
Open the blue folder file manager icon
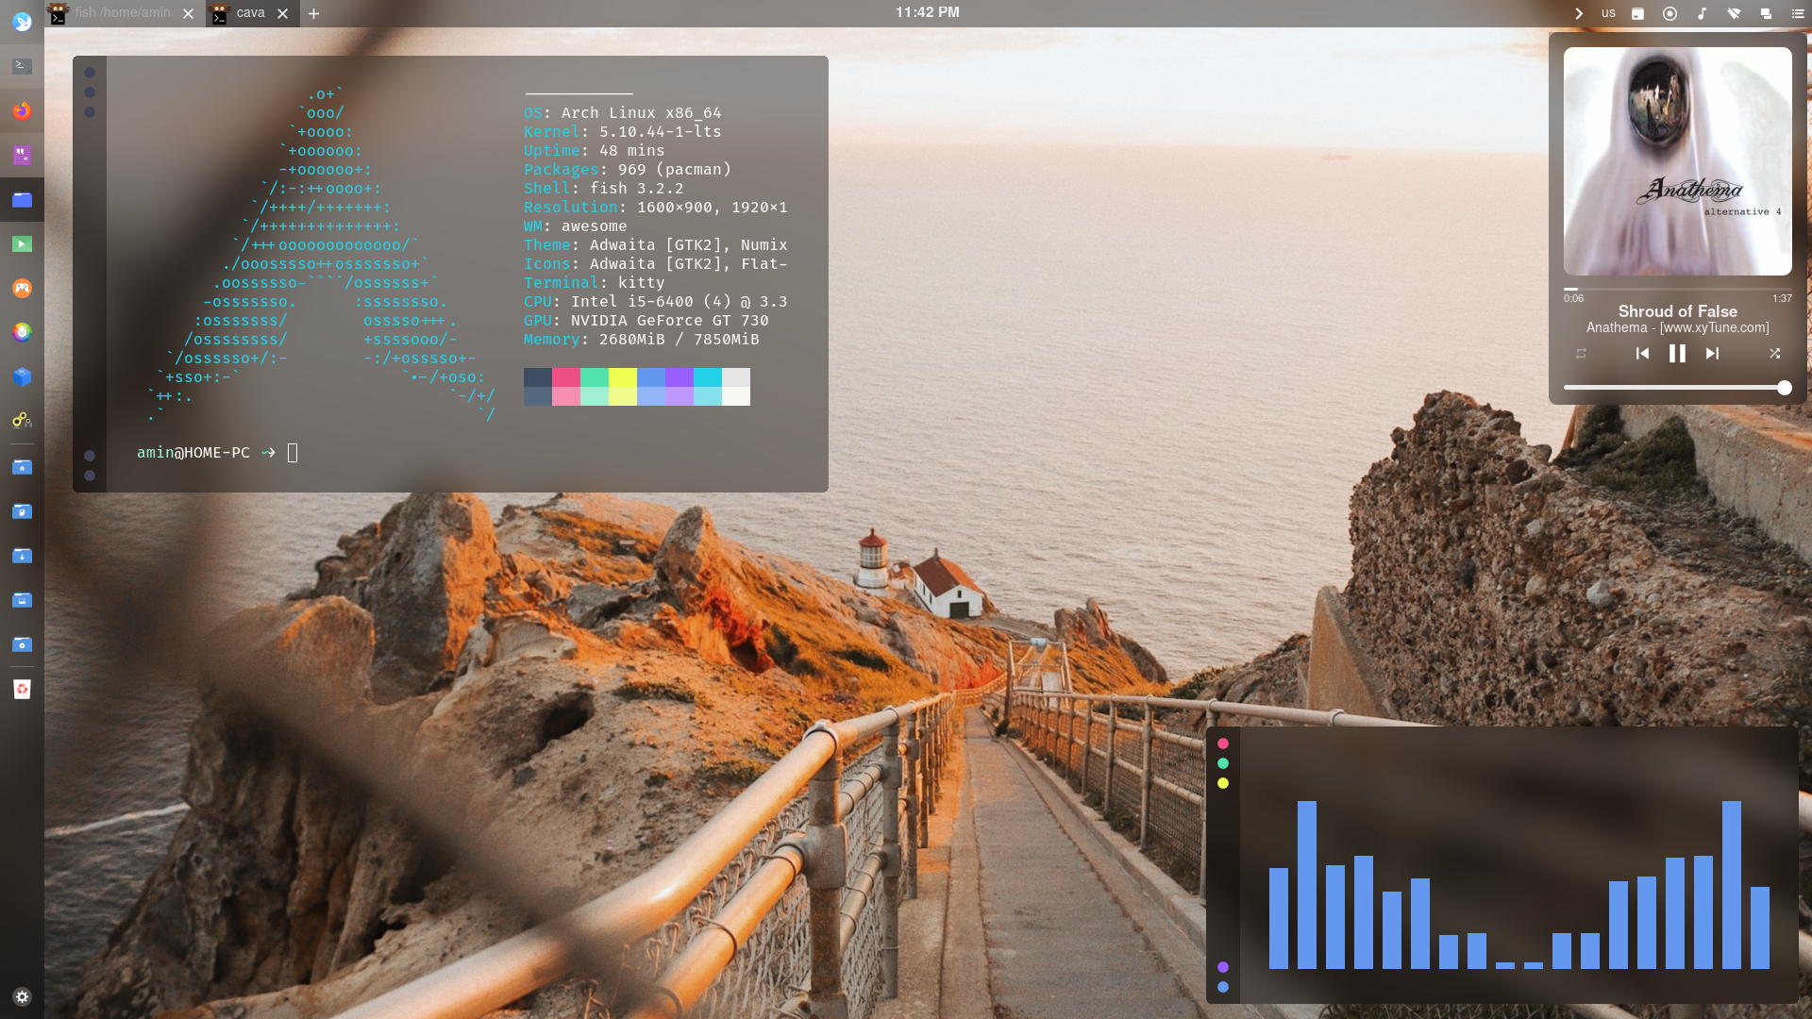point(22,200)
